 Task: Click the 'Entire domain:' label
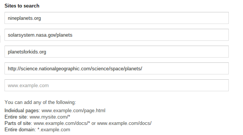click(x=20, y=130)
